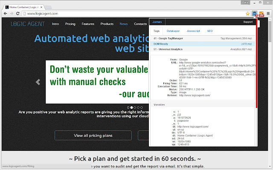Click the Variables section header
The height and width of the screenshot is (170, 273).
pyautogui.click(x=203, y=105)
